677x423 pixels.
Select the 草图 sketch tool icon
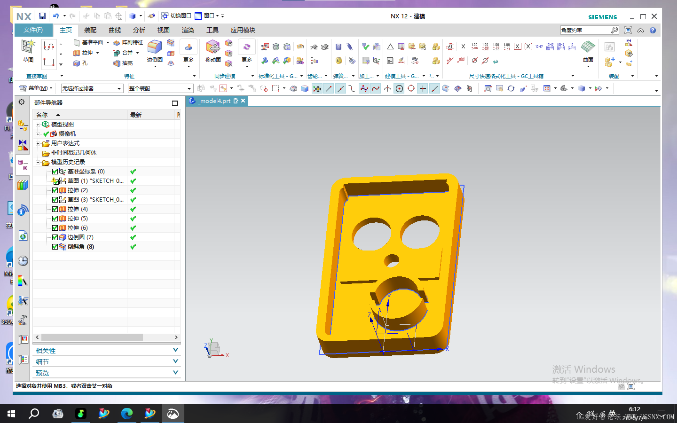tap(28, 51)
